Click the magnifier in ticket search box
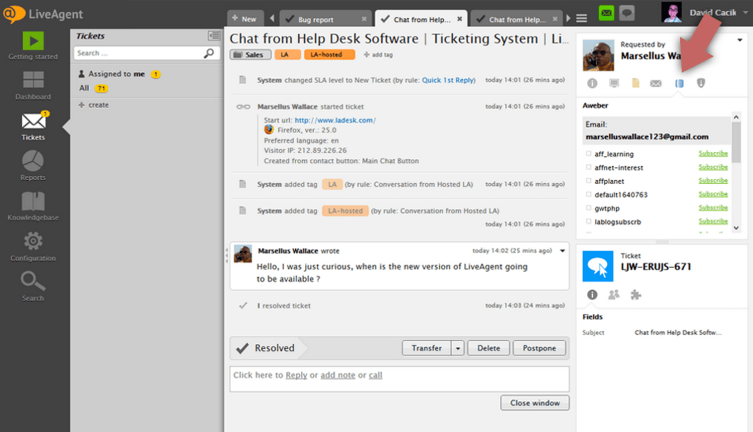Image resolution: width=753 pixels, height=432 pixels. pyautogui.click(x=209, y=53)
